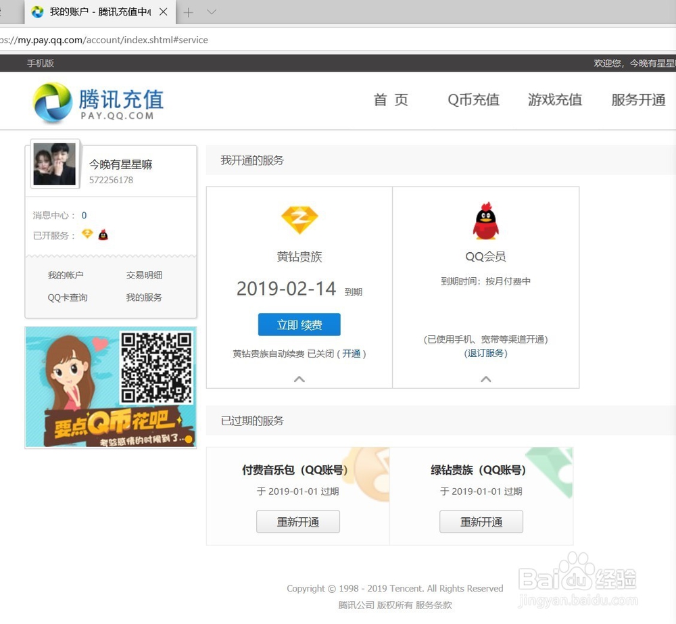Click expiry date 2019-02-14
This screenshot has height=624, width=676.
286,289
